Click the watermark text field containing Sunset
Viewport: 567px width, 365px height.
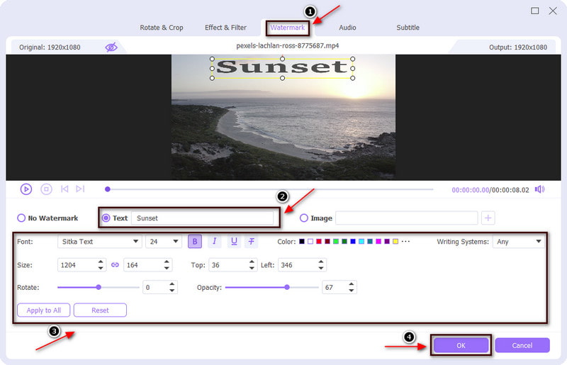point(203,218)
